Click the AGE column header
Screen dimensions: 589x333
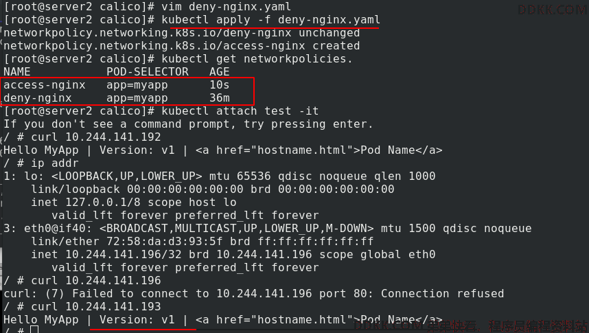pos(220,72)
